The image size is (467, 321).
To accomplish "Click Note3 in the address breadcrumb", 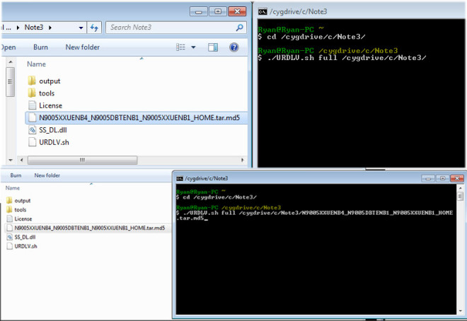I will pos(34,28).
